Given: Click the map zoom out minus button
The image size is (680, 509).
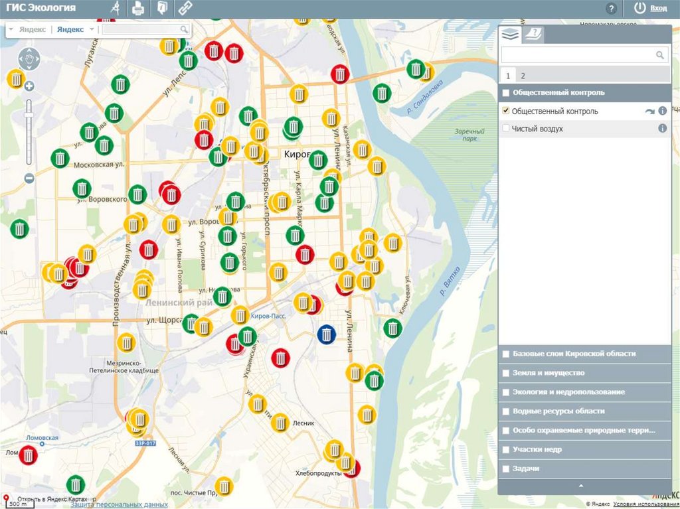Looking at the screenshot, I should point(29,178).
